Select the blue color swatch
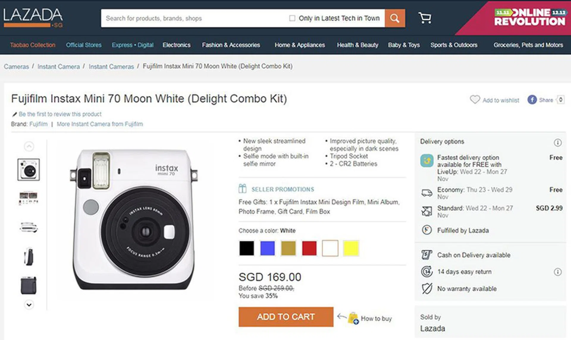Image resolution: width=571 pixels, height=340 pixels. pyautogui.click(x=267, y=248)
